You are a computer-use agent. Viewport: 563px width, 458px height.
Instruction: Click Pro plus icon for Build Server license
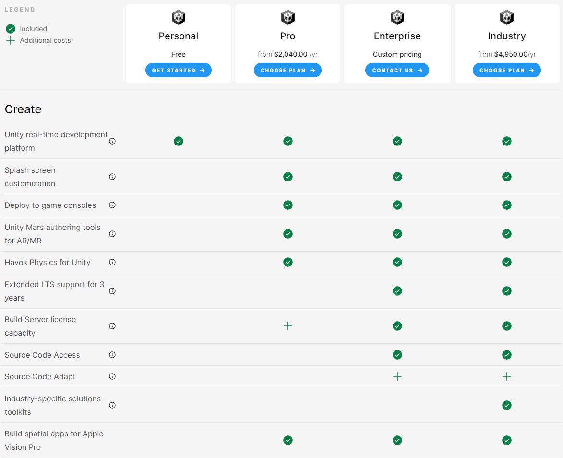click(x=287, y=326)
